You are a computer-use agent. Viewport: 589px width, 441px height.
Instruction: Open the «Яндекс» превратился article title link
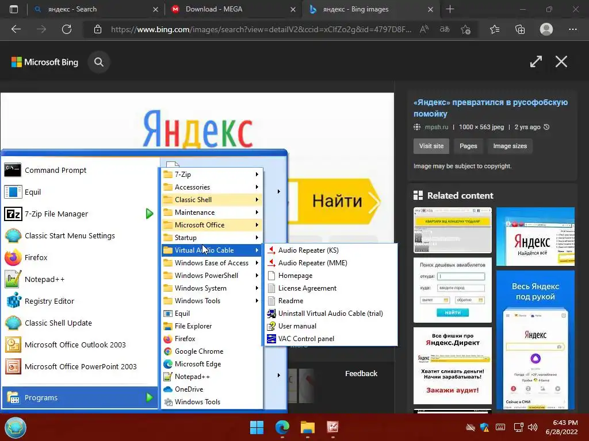(491, 108)
